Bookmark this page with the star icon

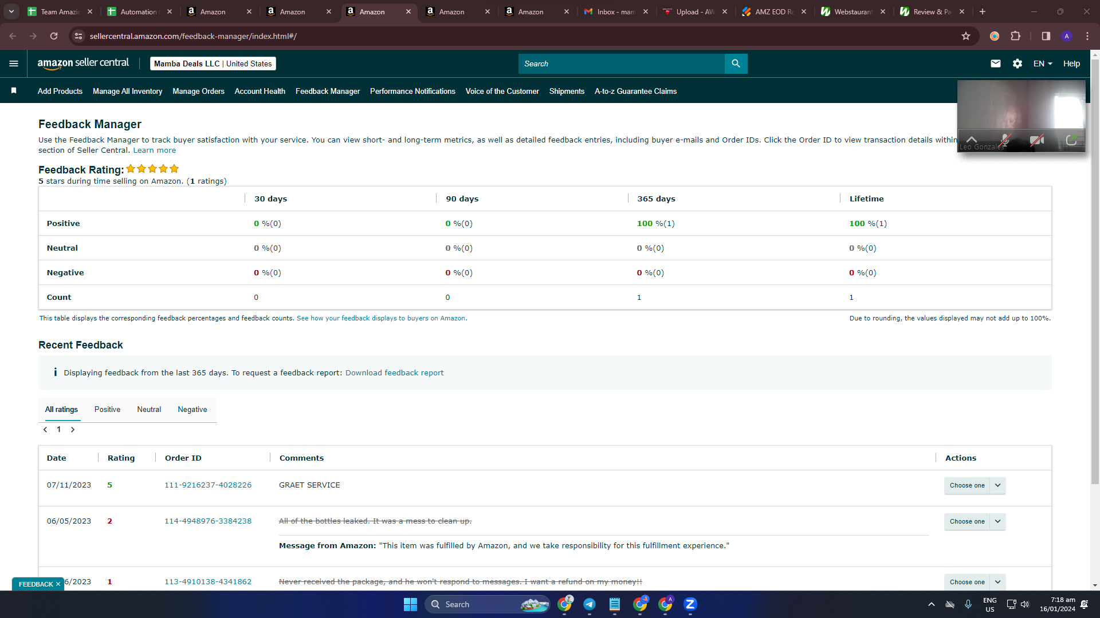point(966,36)
